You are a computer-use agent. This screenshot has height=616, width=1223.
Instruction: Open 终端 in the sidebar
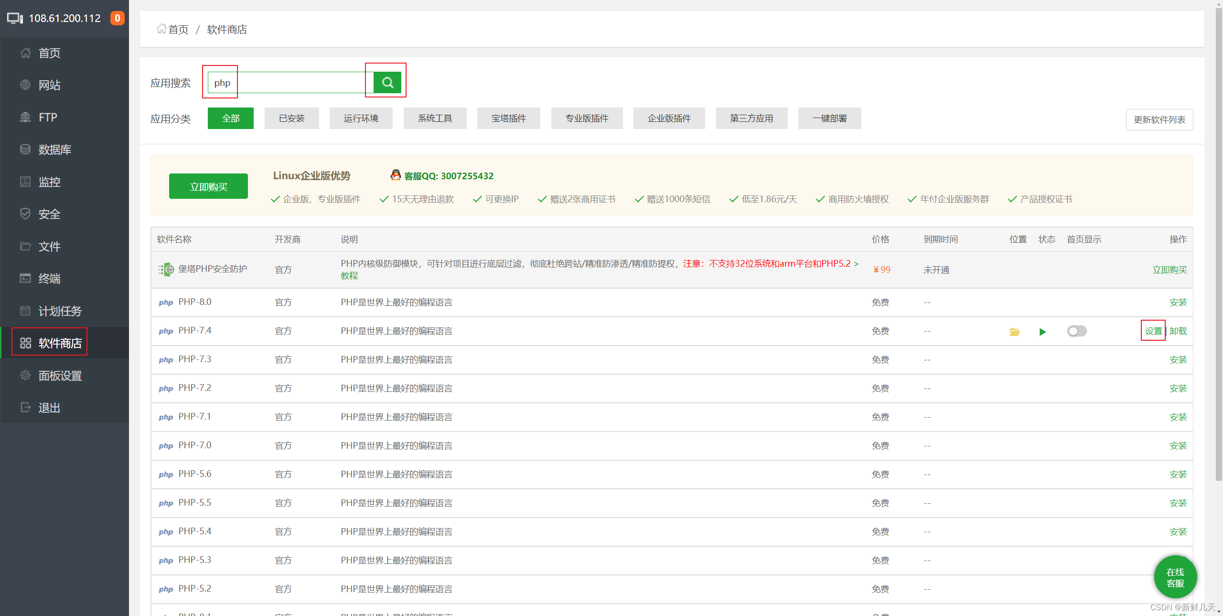(x=64, y=279)
